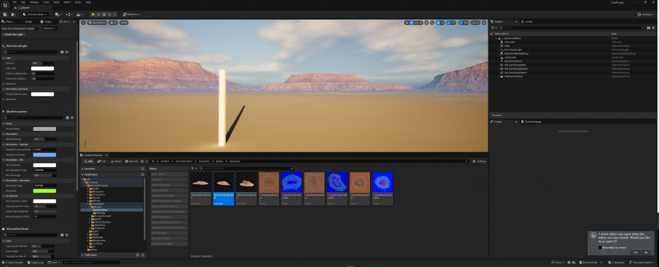Click the Import button in the Content Browser
The width and height of the screenshot is (659, 267).
[x=116, y=161]
